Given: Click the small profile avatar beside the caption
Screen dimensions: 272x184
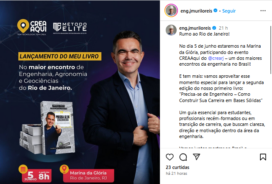Looking at the screenshot, I should pos(171,30).
